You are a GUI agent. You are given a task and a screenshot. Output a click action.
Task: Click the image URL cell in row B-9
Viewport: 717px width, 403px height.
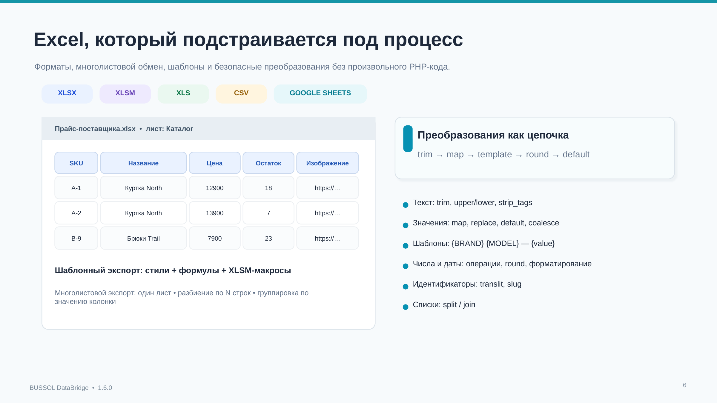(x=328, y=238)
